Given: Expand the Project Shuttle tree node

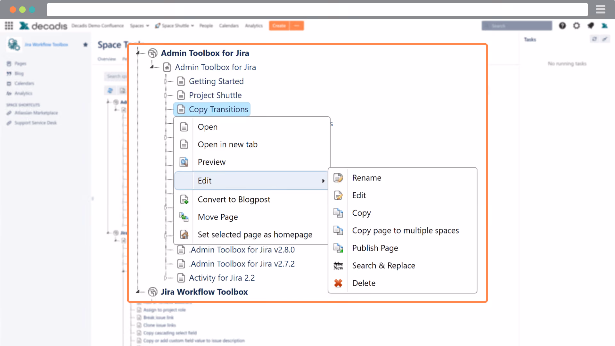Looking at the screenshot, I should click(166, 95).
